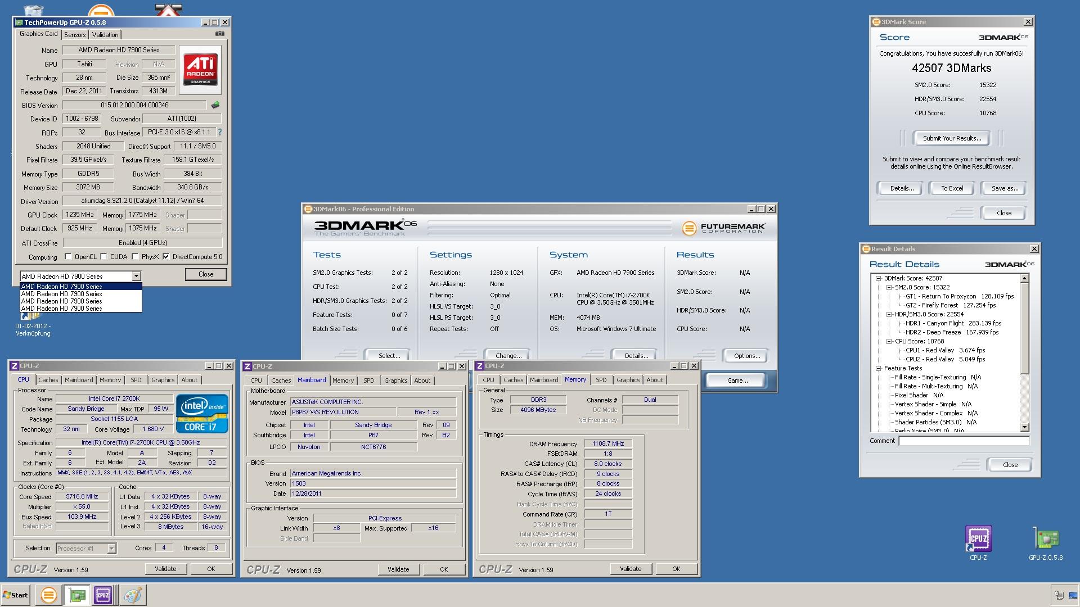
Task: Open the Processor #1 selection dropdown
Action: click(x=111, y=549)
